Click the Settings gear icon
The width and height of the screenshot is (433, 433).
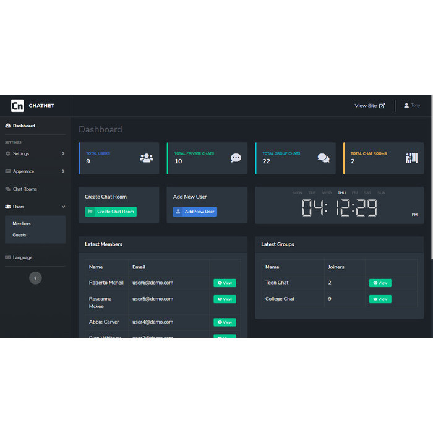(x=7, y=153)
